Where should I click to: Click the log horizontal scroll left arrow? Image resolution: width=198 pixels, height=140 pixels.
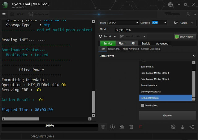(3, 119)
